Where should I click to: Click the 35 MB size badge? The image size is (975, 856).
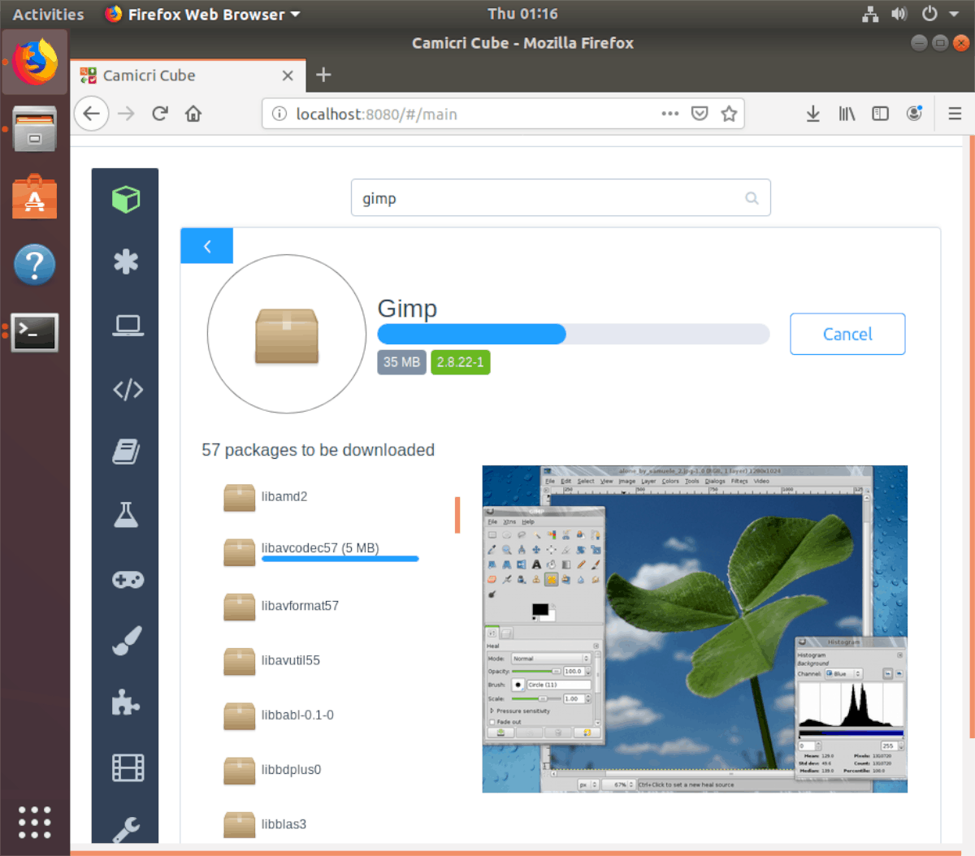(x=401, y=362)
